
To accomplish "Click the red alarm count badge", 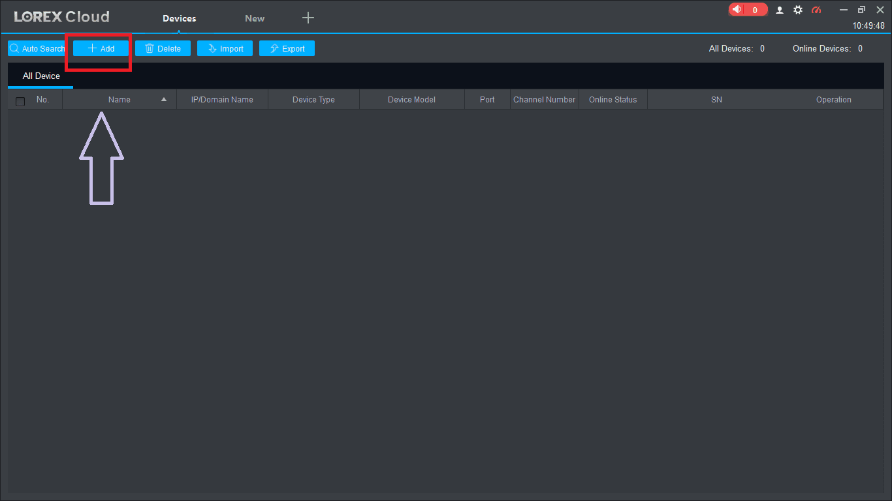I will 756,10.
